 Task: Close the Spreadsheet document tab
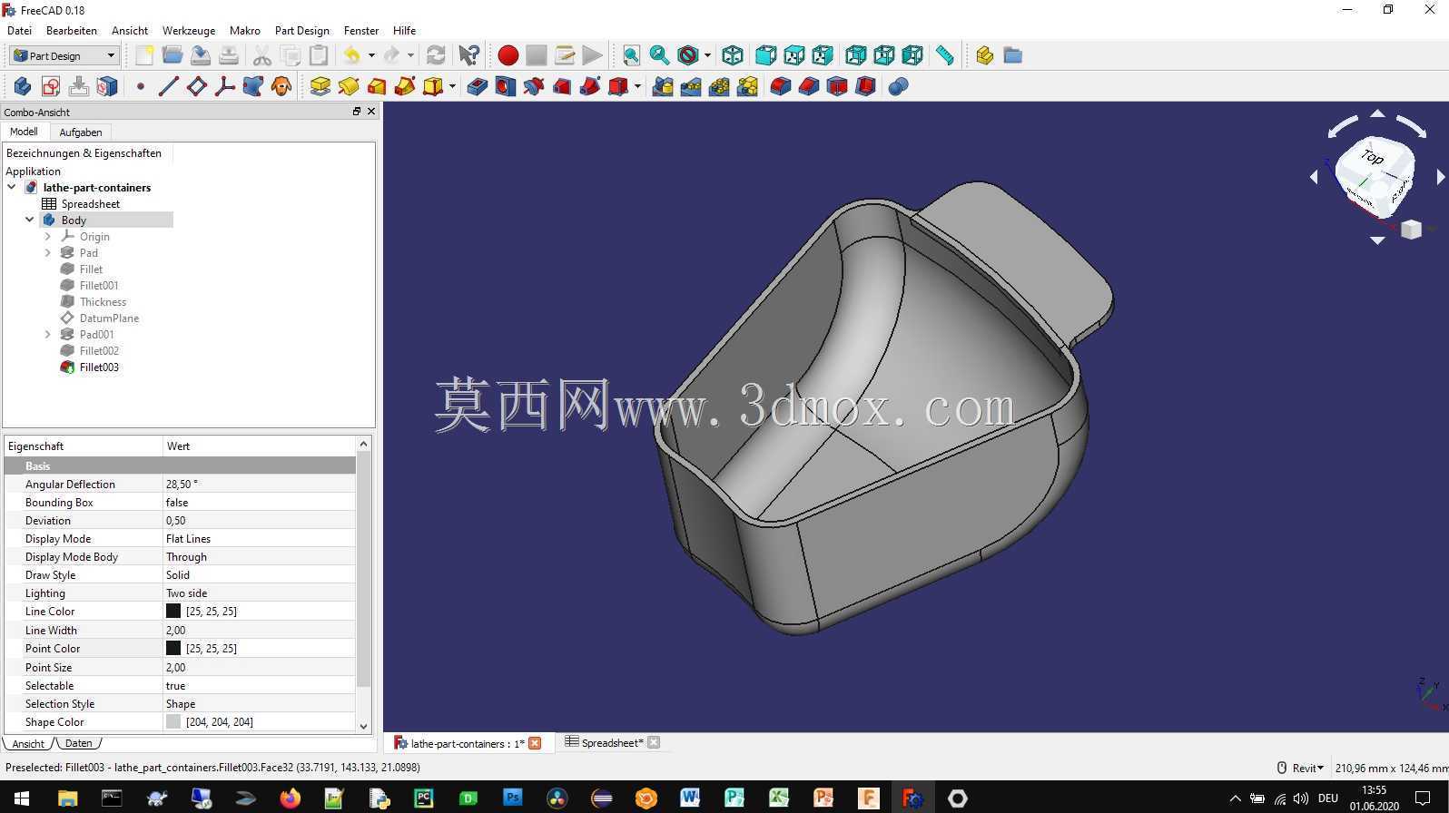pos(654,742)
